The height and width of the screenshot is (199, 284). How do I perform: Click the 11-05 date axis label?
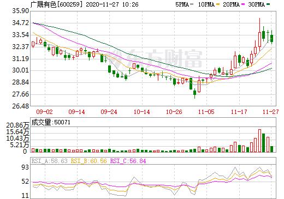pyautogui.click(x=206, y=112)
